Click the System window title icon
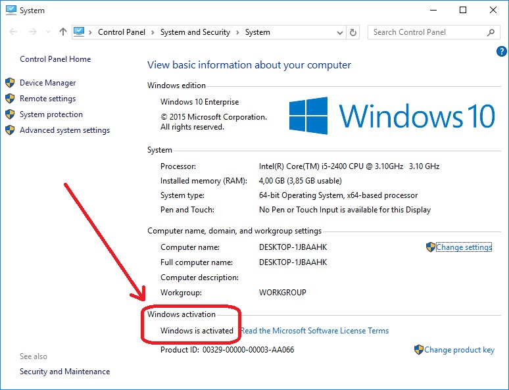 tap(11, 10)
